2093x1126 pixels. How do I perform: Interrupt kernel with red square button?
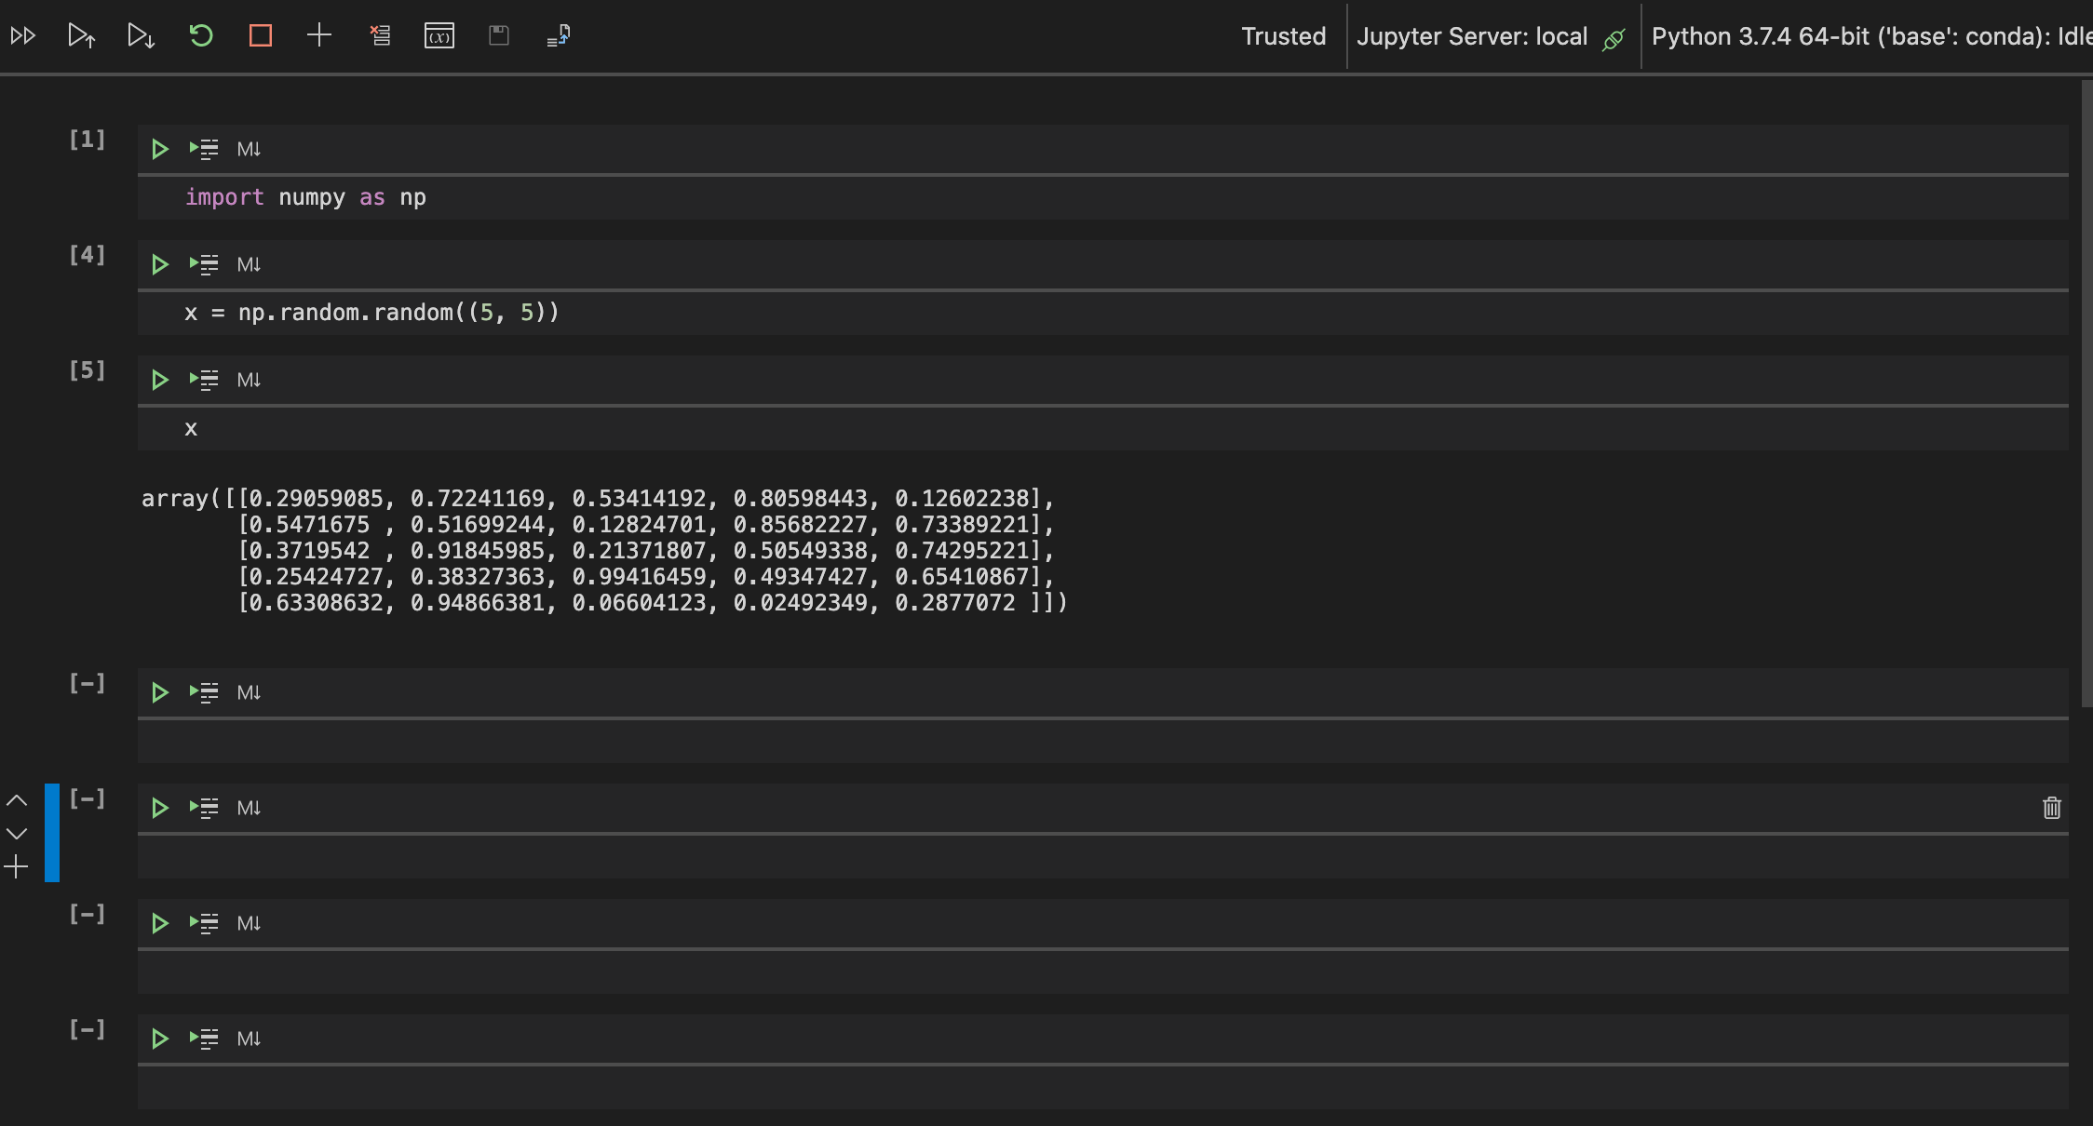(x=261, y=36)
